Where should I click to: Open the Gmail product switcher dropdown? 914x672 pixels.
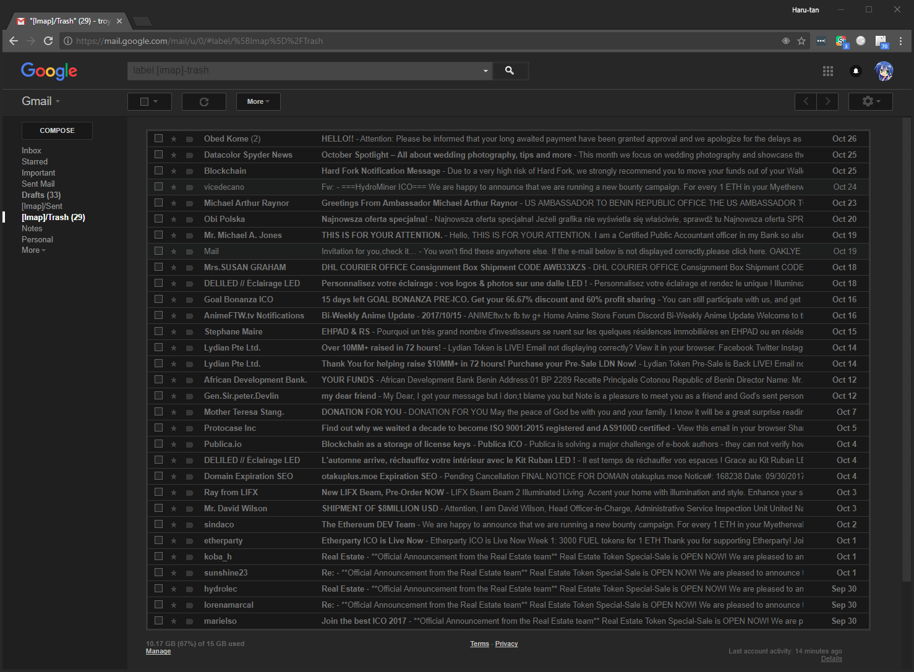coord(41,101)
